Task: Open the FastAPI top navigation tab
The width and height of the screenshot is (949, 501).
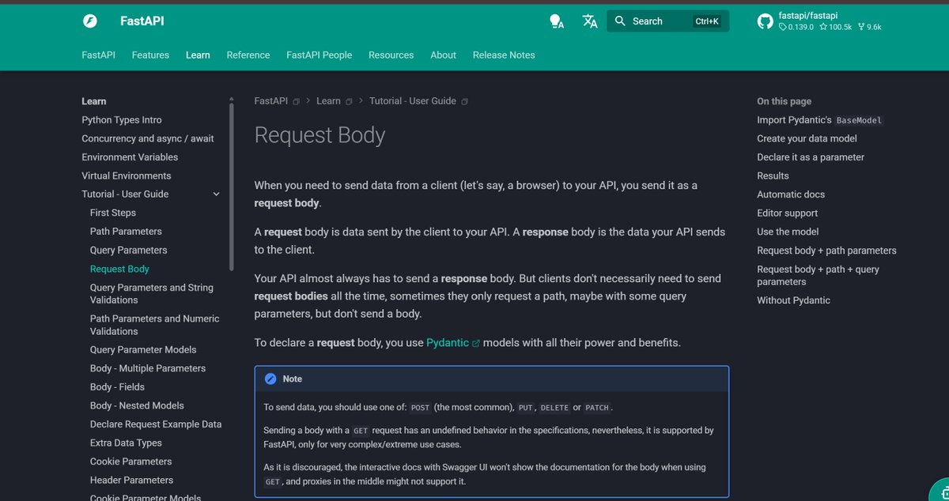Action: pyautogui.click(x=99, y=55)
